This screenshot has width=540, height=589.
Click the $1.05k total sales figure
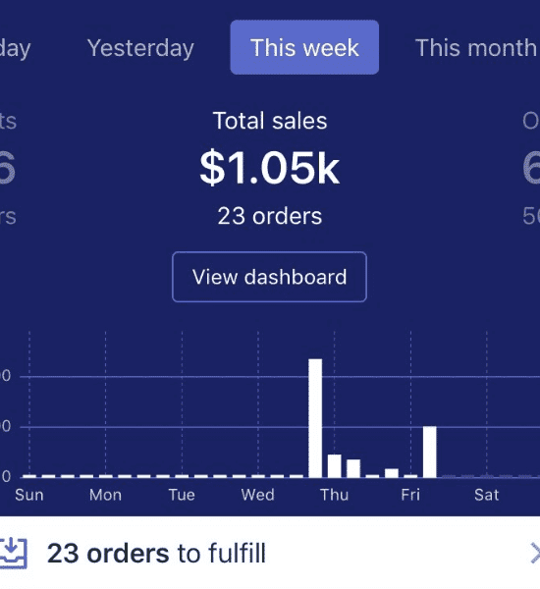click(x=269, y=168)
